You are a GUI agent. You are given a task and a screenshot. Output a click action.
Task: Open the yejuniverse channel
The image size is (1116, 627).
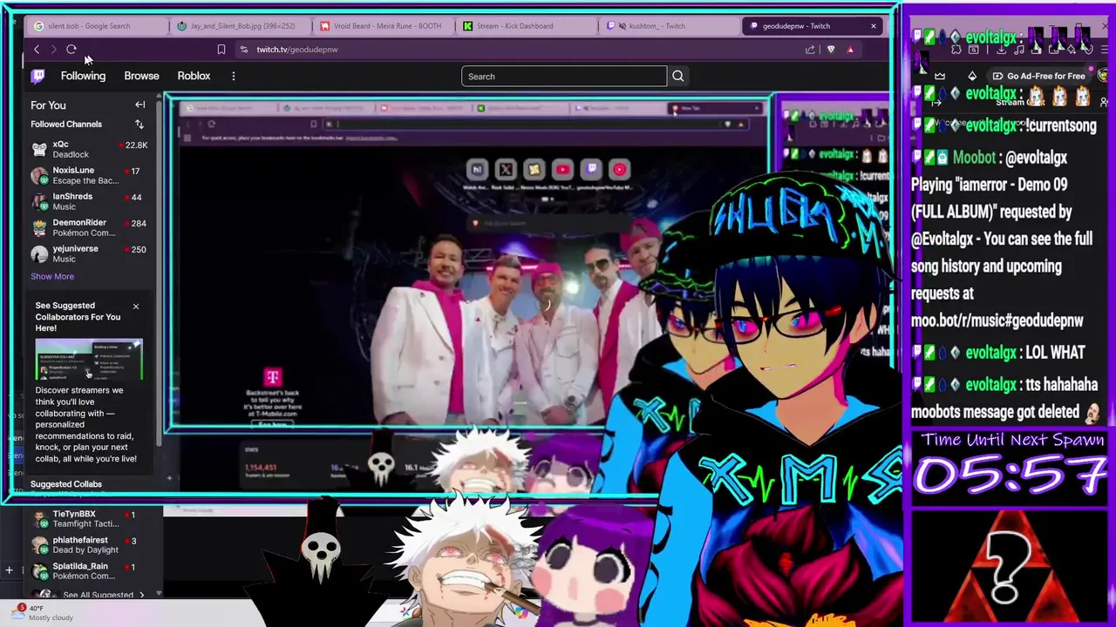pyautogui.click(x=89, y=253)
